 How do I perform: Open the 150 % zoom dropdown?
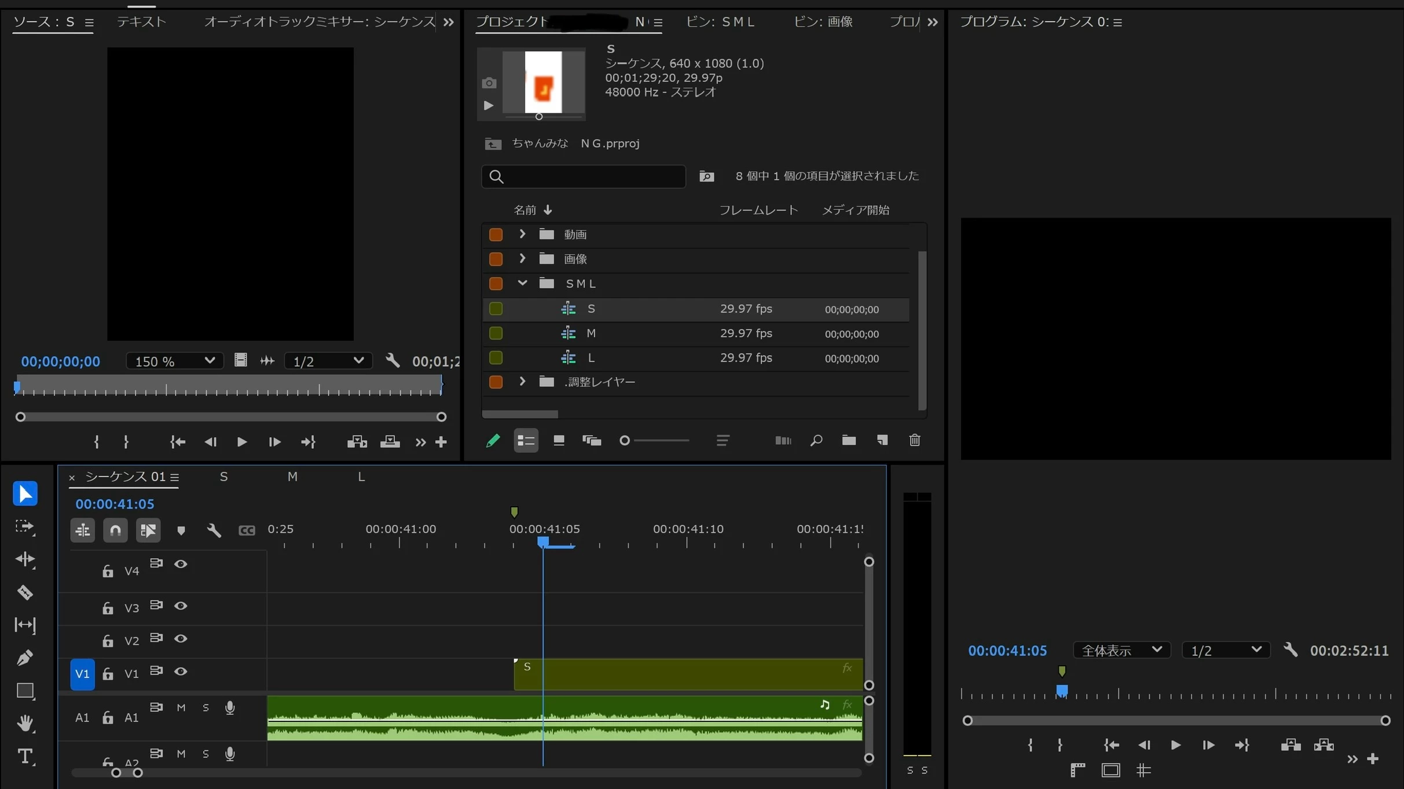174,361
